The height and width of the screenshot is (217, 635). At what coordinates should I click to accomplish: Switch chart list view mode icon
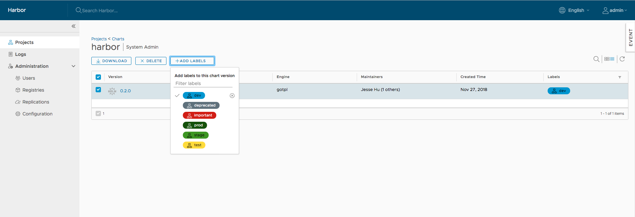(609, 59)
